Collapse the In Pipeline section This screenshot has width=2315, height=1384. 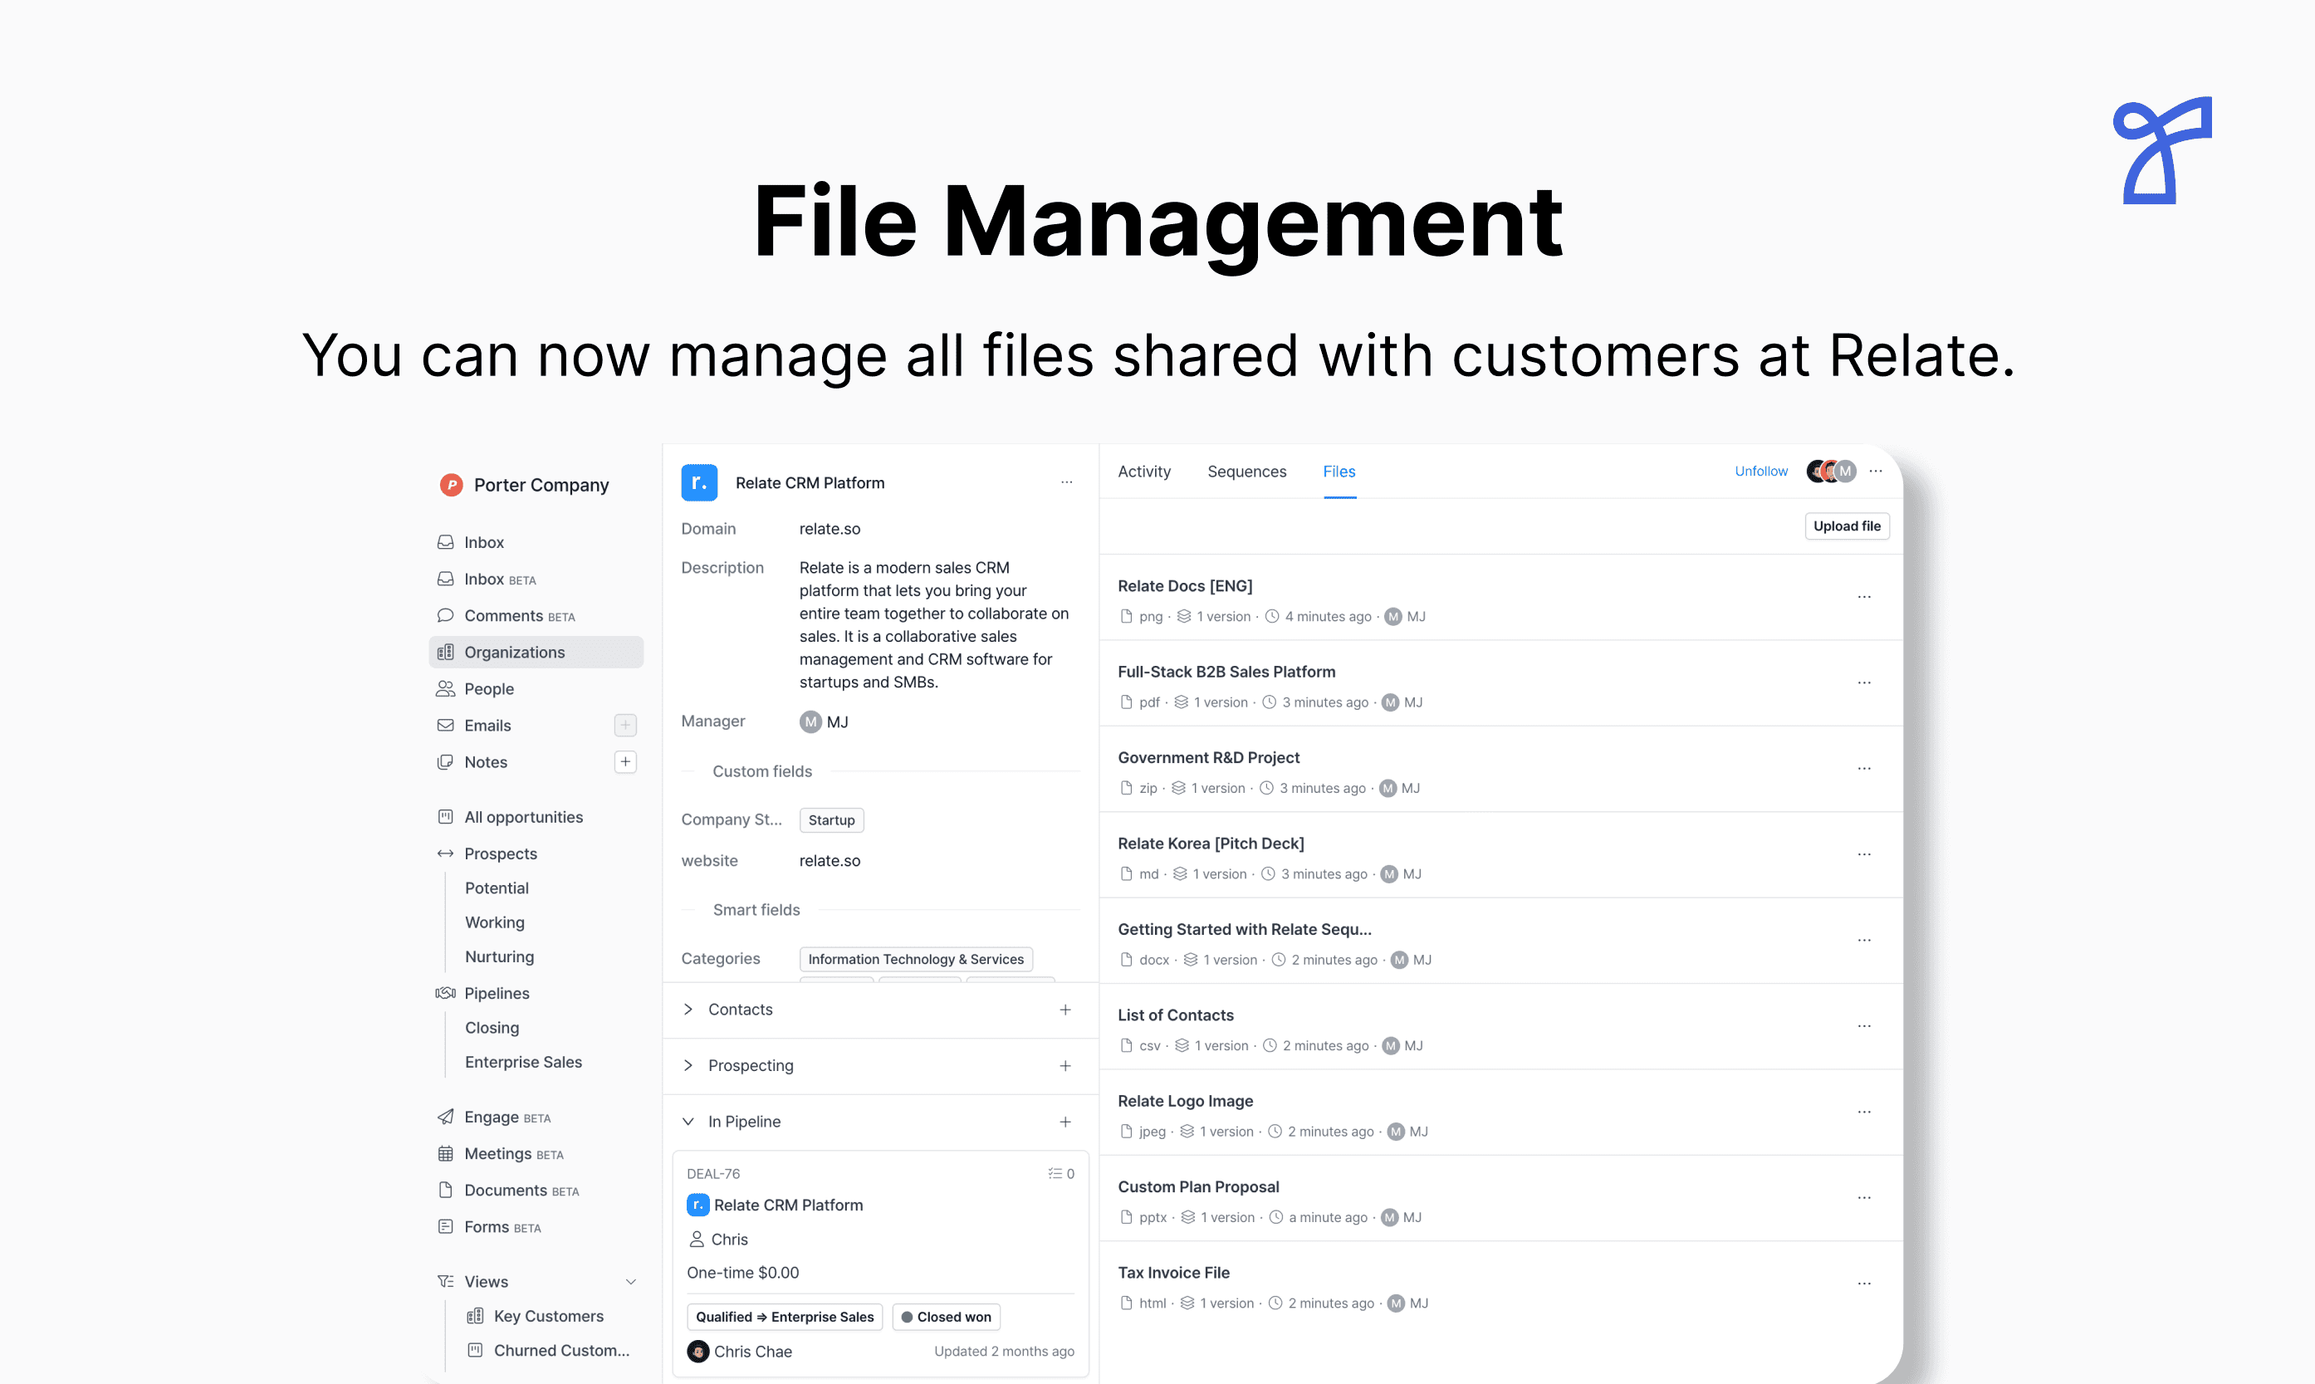coord(688,1121)
